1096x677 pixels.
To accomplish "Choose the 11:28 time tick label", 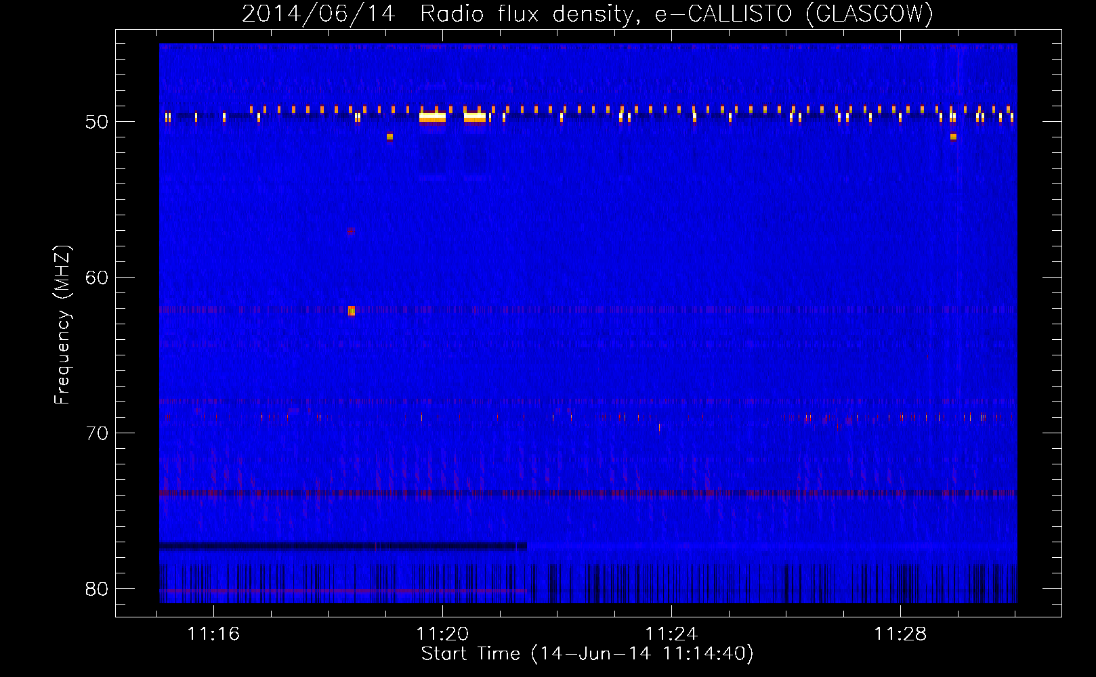I will 901,634.
